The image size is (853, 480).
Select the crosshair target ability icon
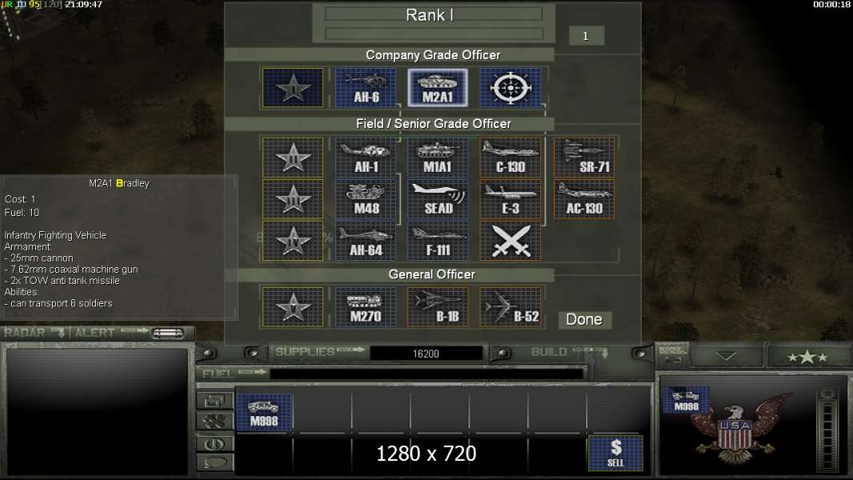tap(511, 87)
